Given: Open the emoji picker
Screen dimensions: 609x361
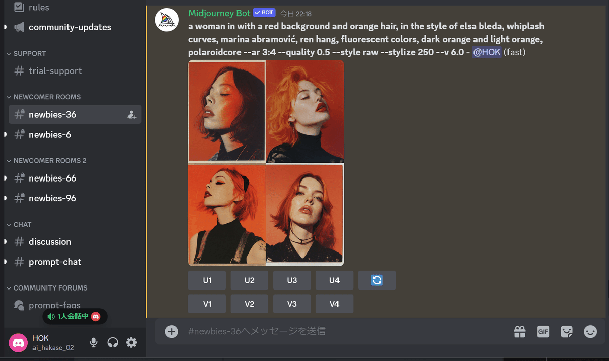Looking at the screenshot, I should [x=590, y=331].
